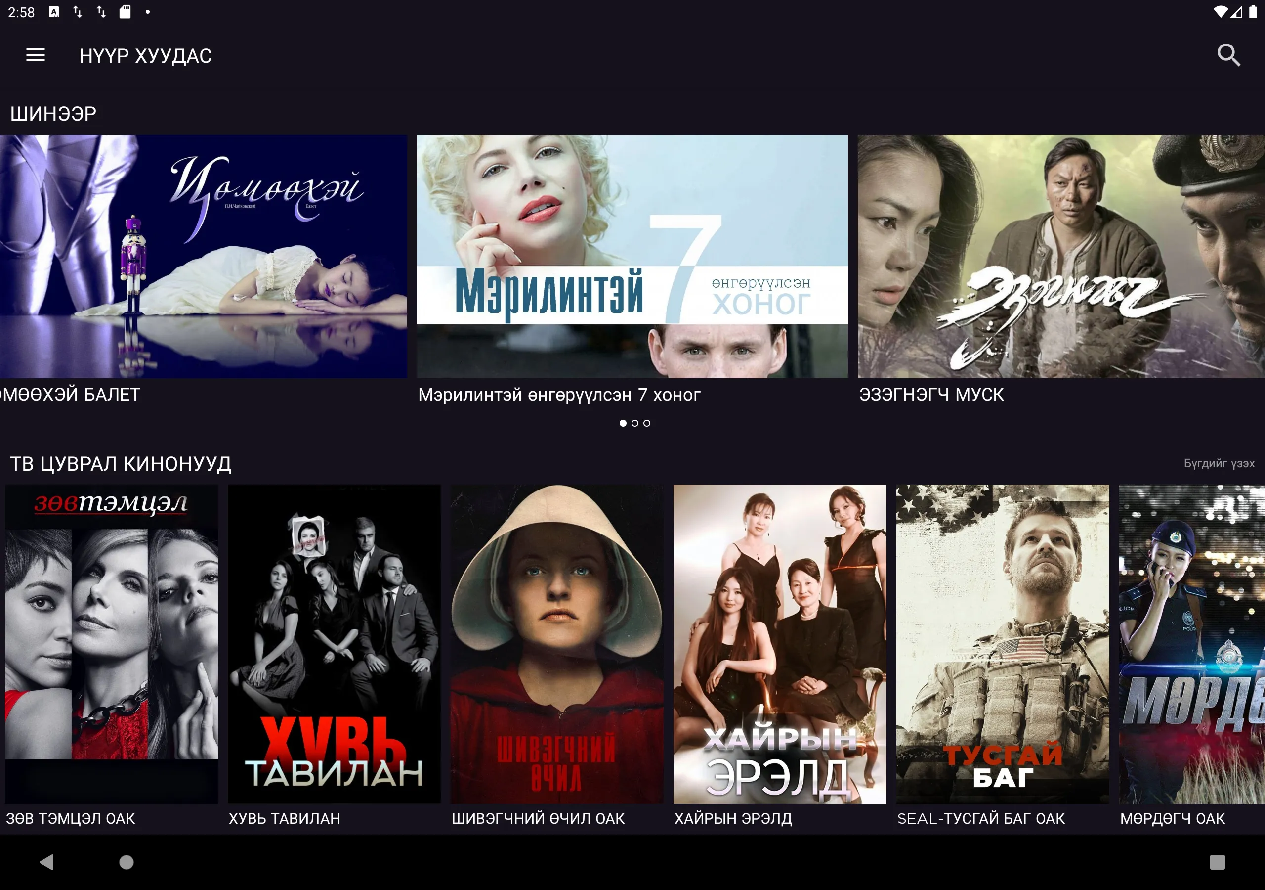Select the second carousel page dot
1265x890 pixels.
tap(634, 423)
